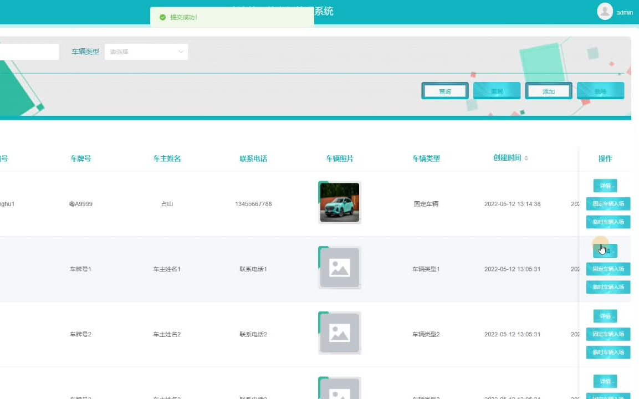Click the 添加 add button
Screen dimensions: 639x399
(548, 91)
